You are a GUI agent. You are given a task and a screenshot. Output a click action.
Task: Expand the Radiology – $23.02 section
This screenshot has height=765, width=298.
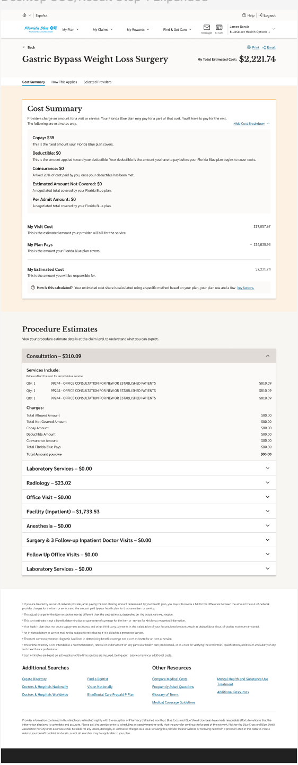coord(149,483)
